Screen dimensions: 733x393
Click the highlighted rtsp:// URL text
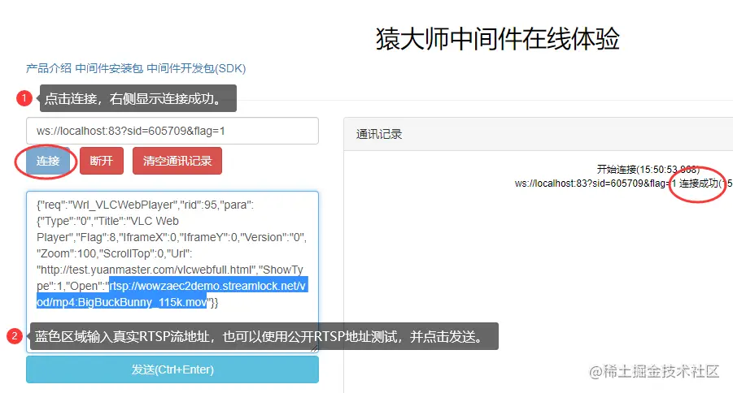pyautogui.click(x=172, y=294)
